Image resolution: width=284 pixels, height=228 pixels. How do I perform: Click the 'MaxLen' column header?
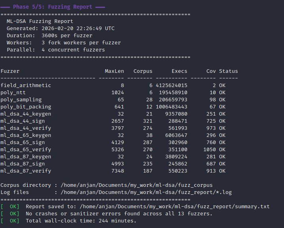tap(114, 71)
